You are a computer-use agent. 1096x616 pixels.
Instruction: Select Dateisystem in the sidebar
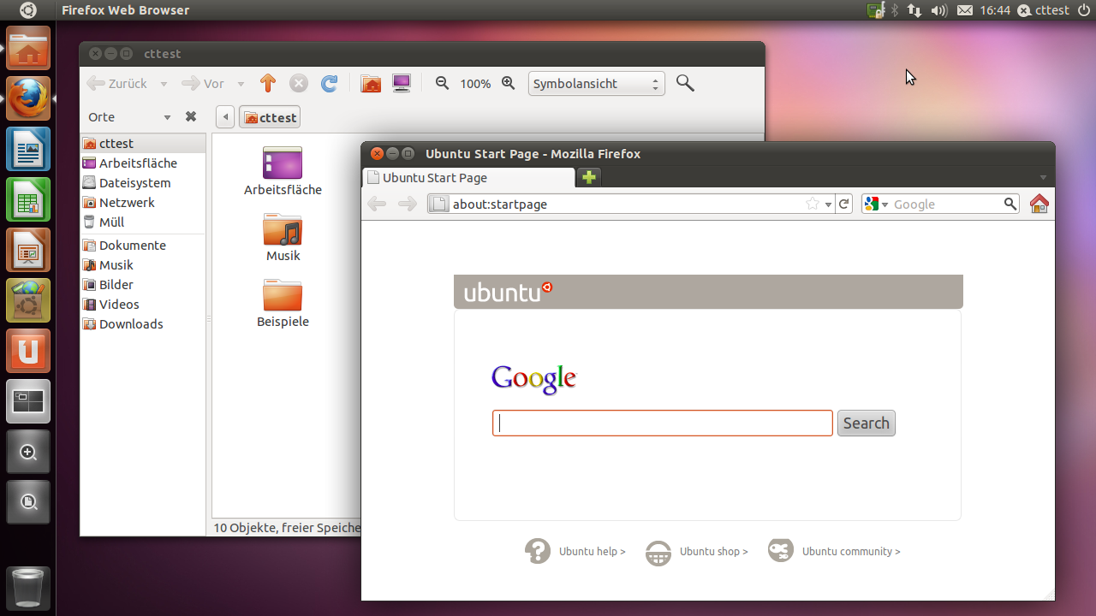[143, 183]
